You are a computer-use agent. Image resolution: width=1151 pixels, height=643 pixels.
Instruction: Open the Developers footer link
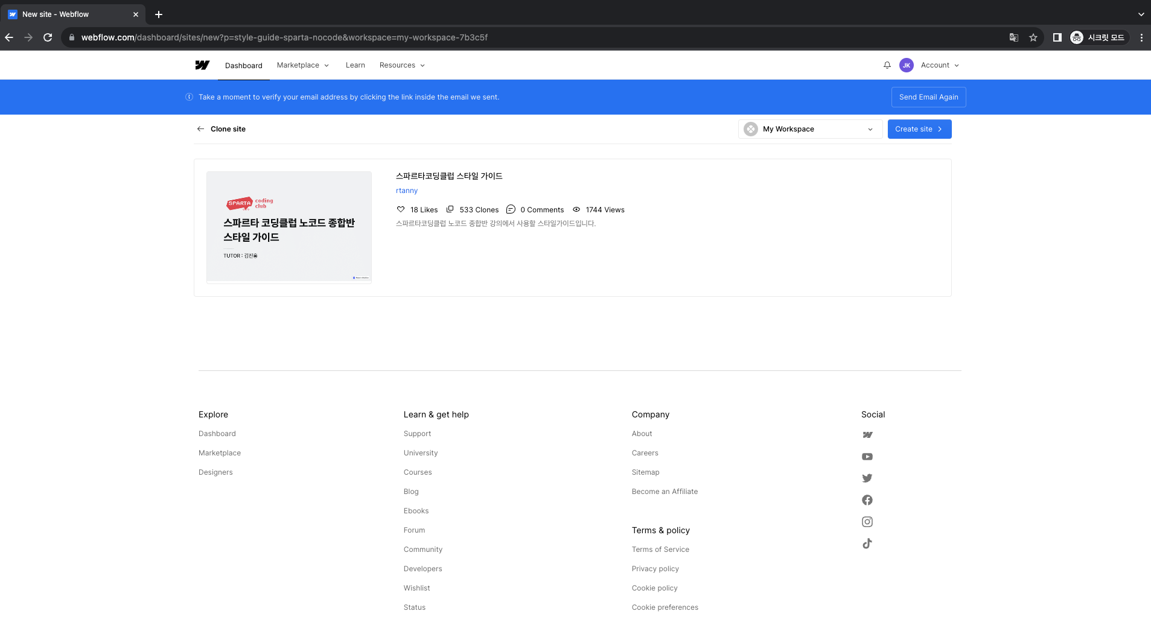click(422, 569)
